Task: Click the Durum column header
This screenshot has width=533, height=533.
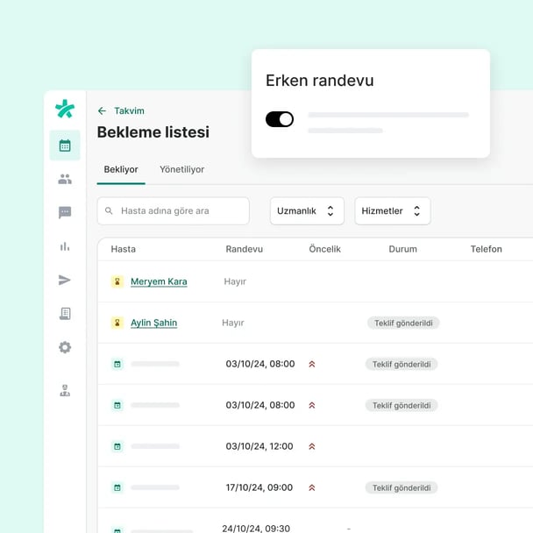Action: [402, 249]
